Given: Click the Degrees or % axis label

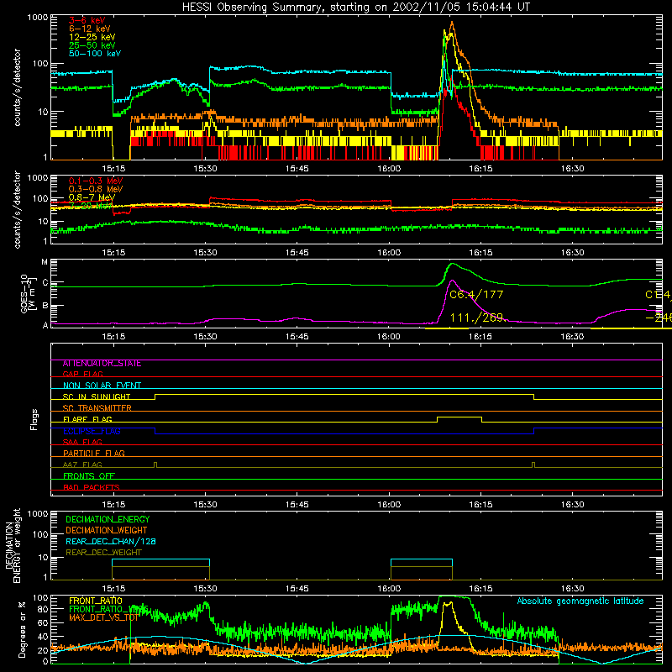Looking at the screenshot, I should coord(22,629).
